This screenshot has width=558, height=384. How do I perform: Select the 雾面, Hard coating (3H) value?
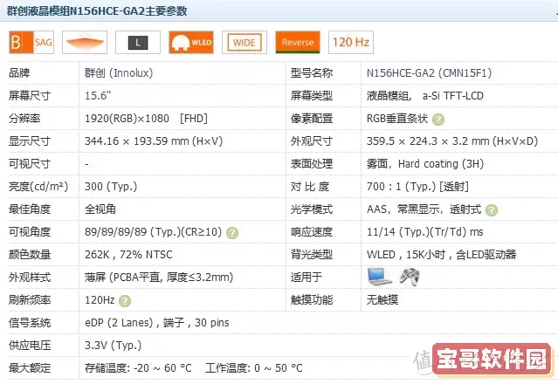[425, 164]
